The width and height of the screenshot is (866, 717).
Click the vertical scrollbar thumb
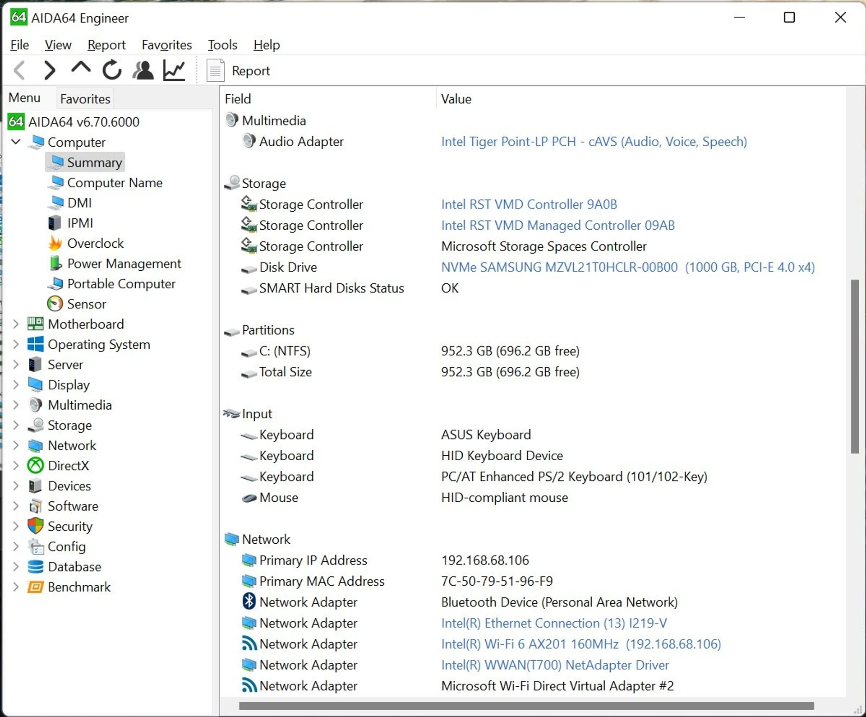click(x=855, y=366)
